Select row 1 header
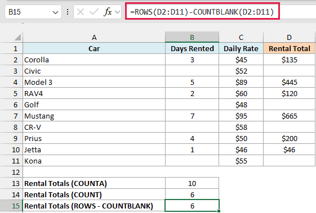The width and height of the screenshot is (316, 213). [11, 48]
